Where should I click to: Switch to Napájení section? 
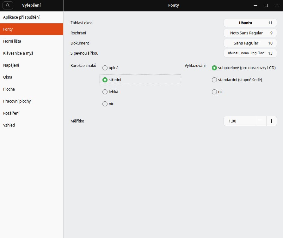click(x=32, y=65)
